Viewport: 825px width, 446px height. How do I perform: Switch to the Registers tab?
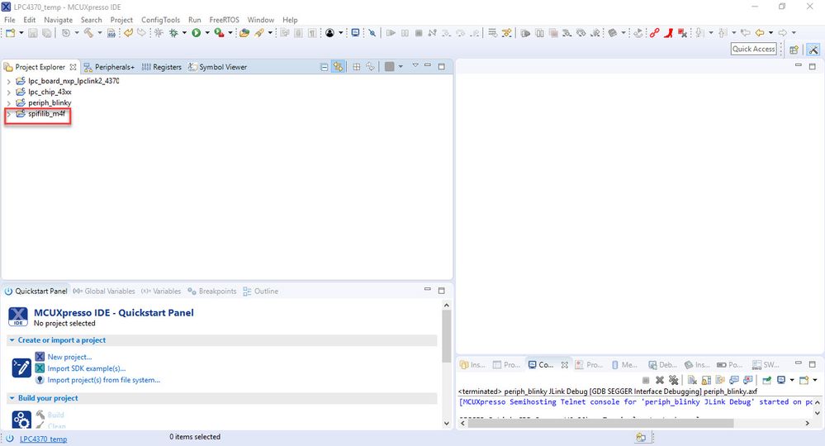click(162, 67)
